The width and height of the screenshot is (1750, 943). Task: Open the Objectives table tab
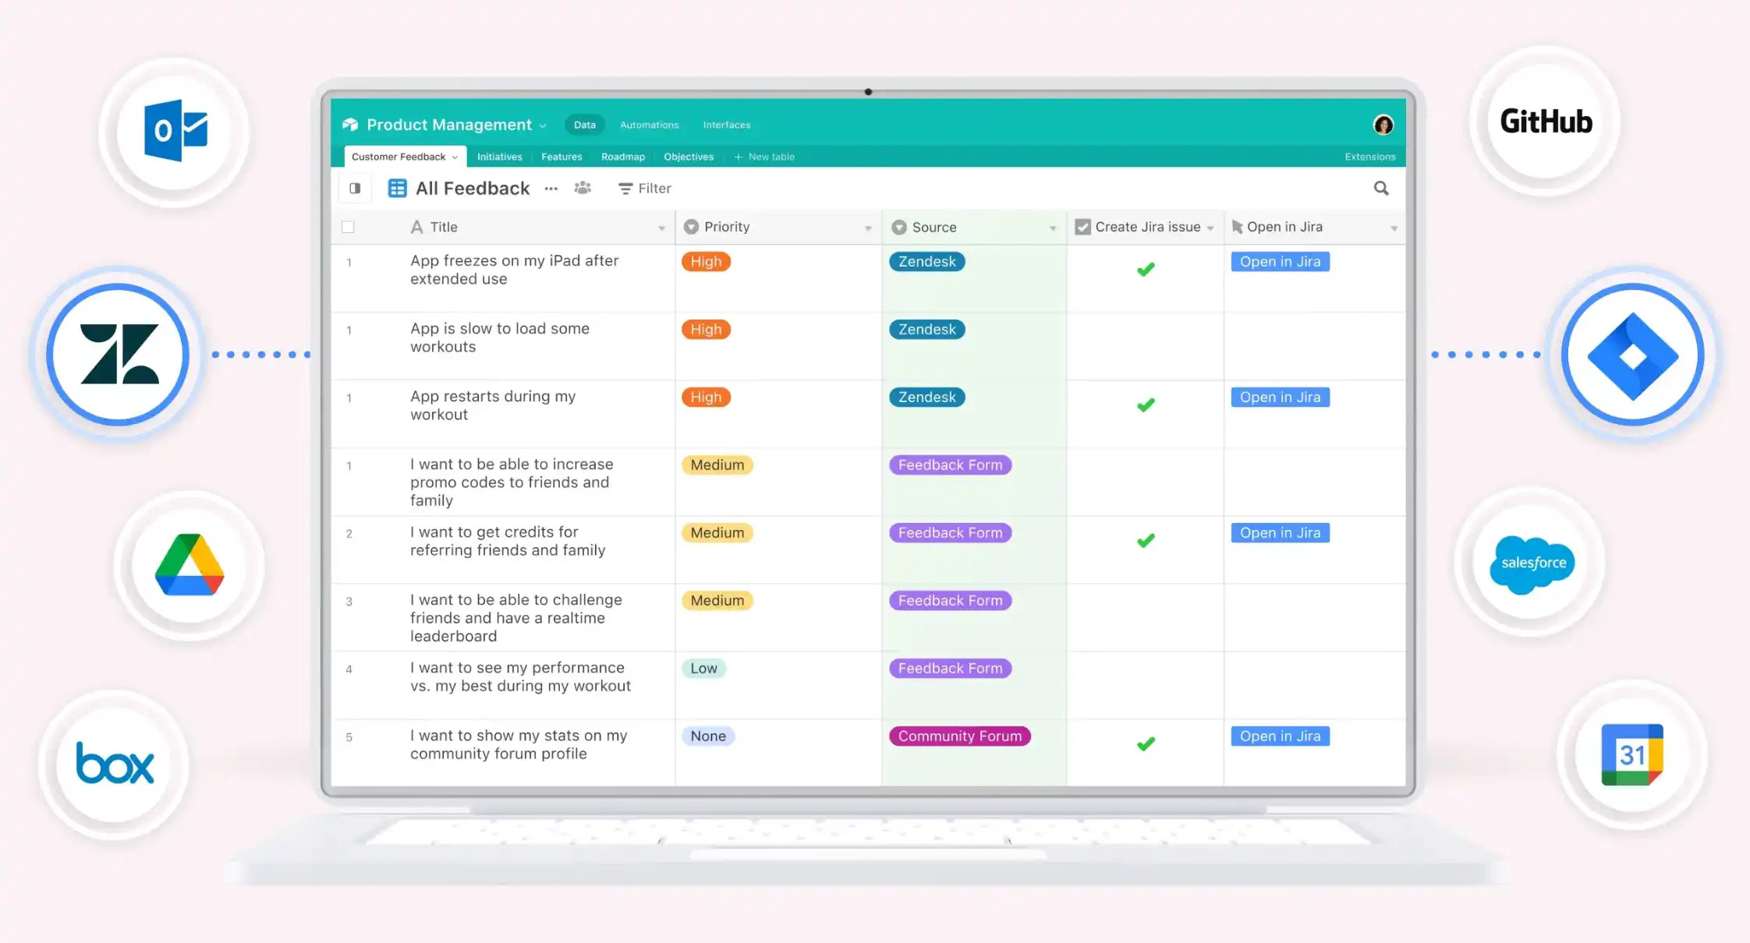pos(688,157)
